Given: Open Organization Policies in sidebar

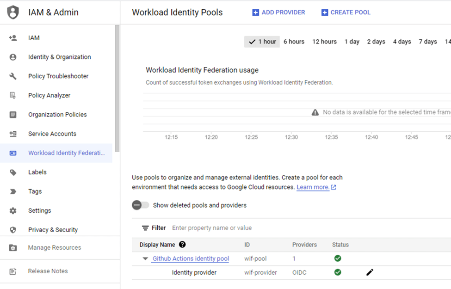Looking at the screenshot, I should (57, 115).
